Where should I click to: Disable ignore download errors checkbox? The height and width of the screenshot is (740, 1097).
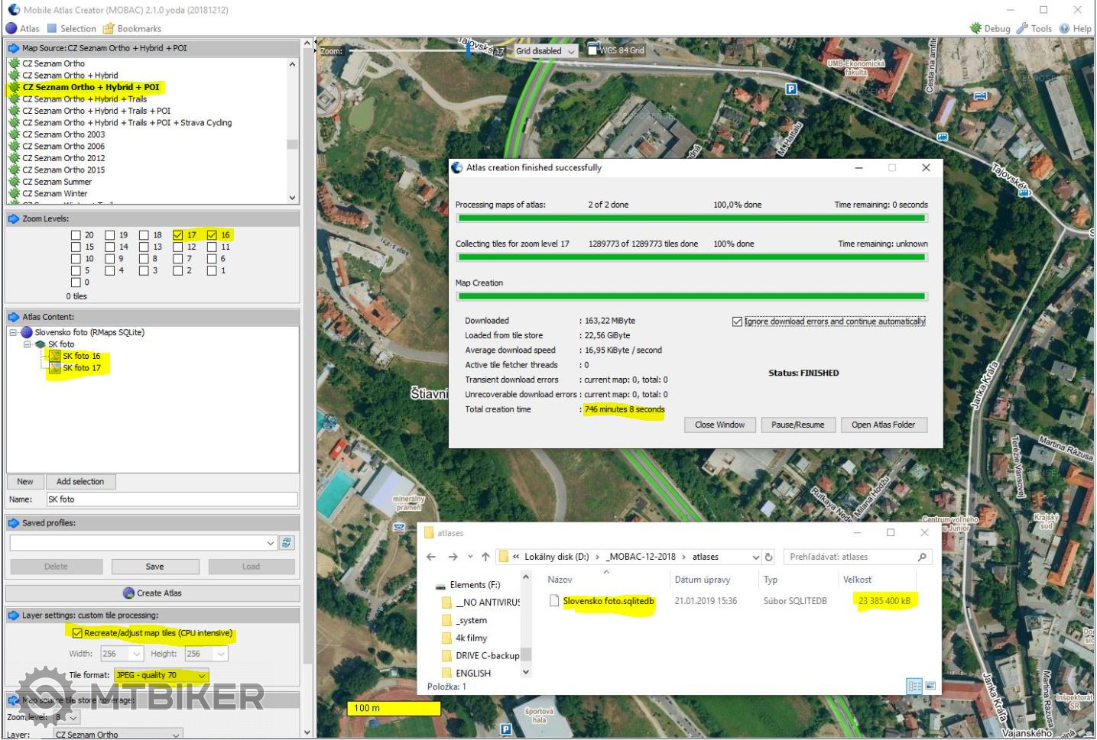[737, 322]
